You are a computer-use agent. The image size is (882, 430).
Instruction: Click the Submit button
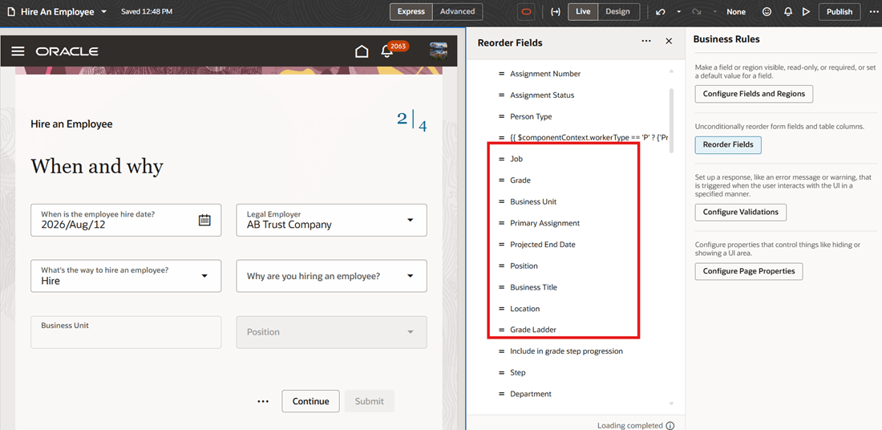coord(370,401)
